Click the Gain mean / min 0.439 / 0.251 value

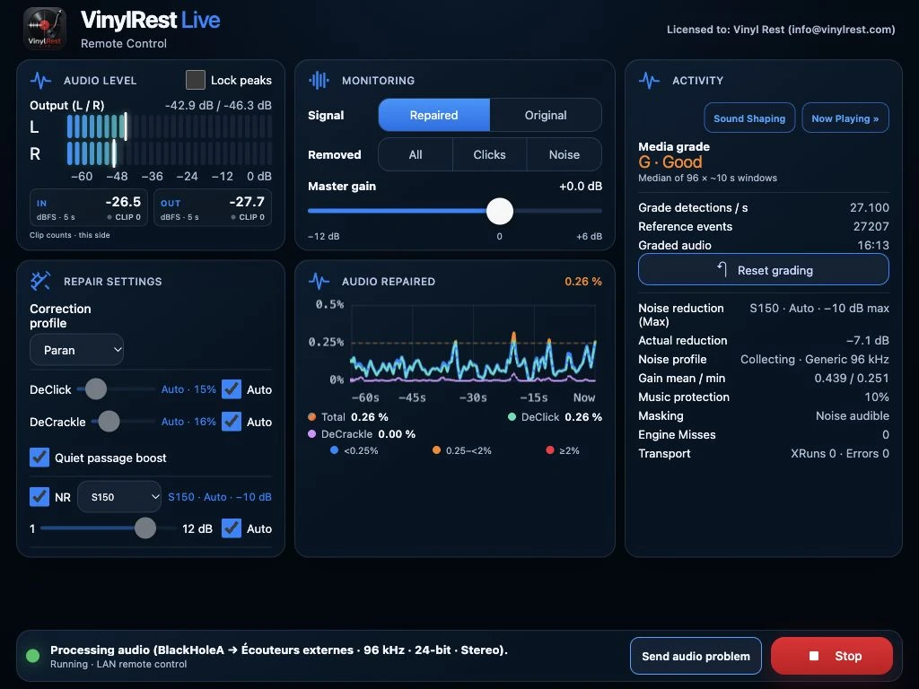point(852,378)
